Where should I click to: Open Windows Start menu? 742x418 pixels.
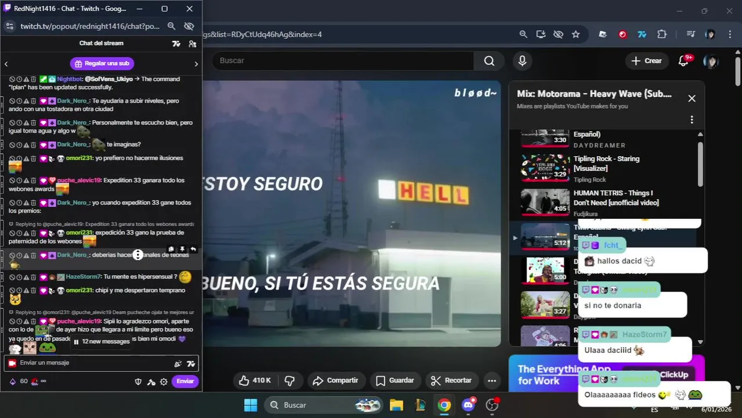pyautogui.click(x=250, y=405)
